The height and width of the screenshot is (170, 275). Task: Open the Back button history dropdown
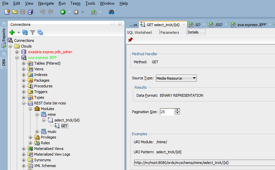(69, 12)
